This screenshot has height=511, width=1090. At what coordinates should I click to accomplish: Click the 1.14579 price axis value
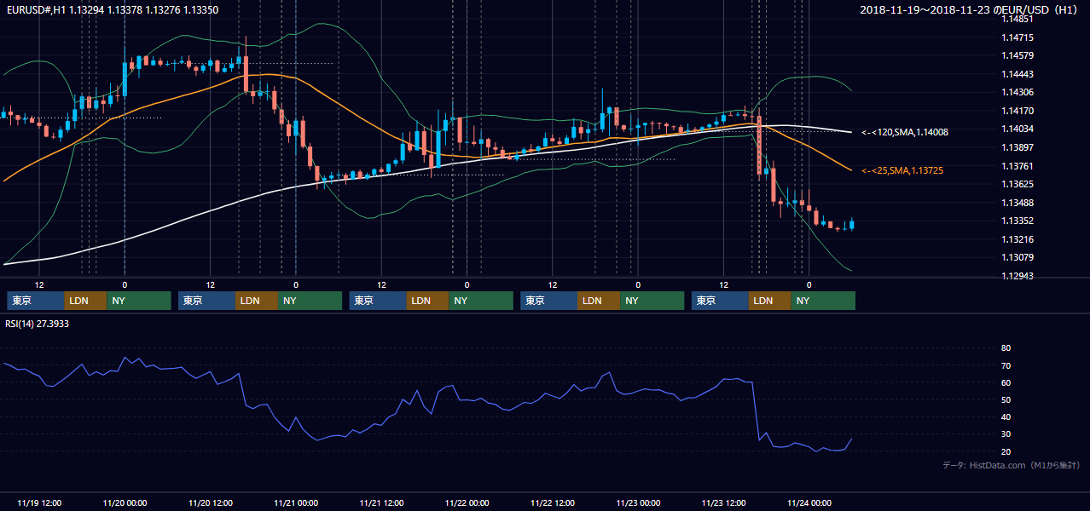[x=1018, y=55]
